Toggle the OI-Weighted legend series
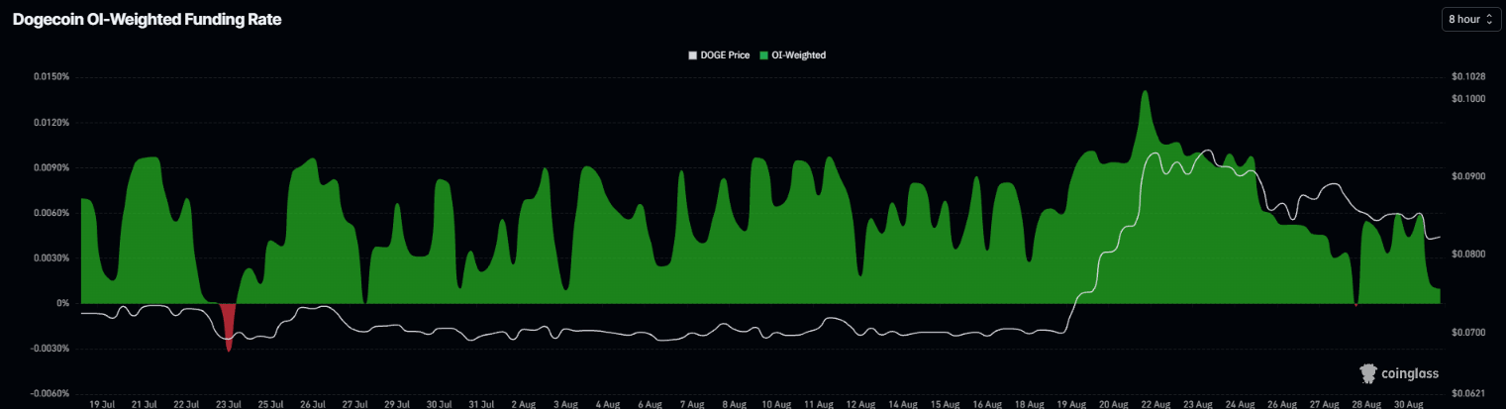Image resolution: width=1506 pixels, height=409 pixels. tap(793, 55)
